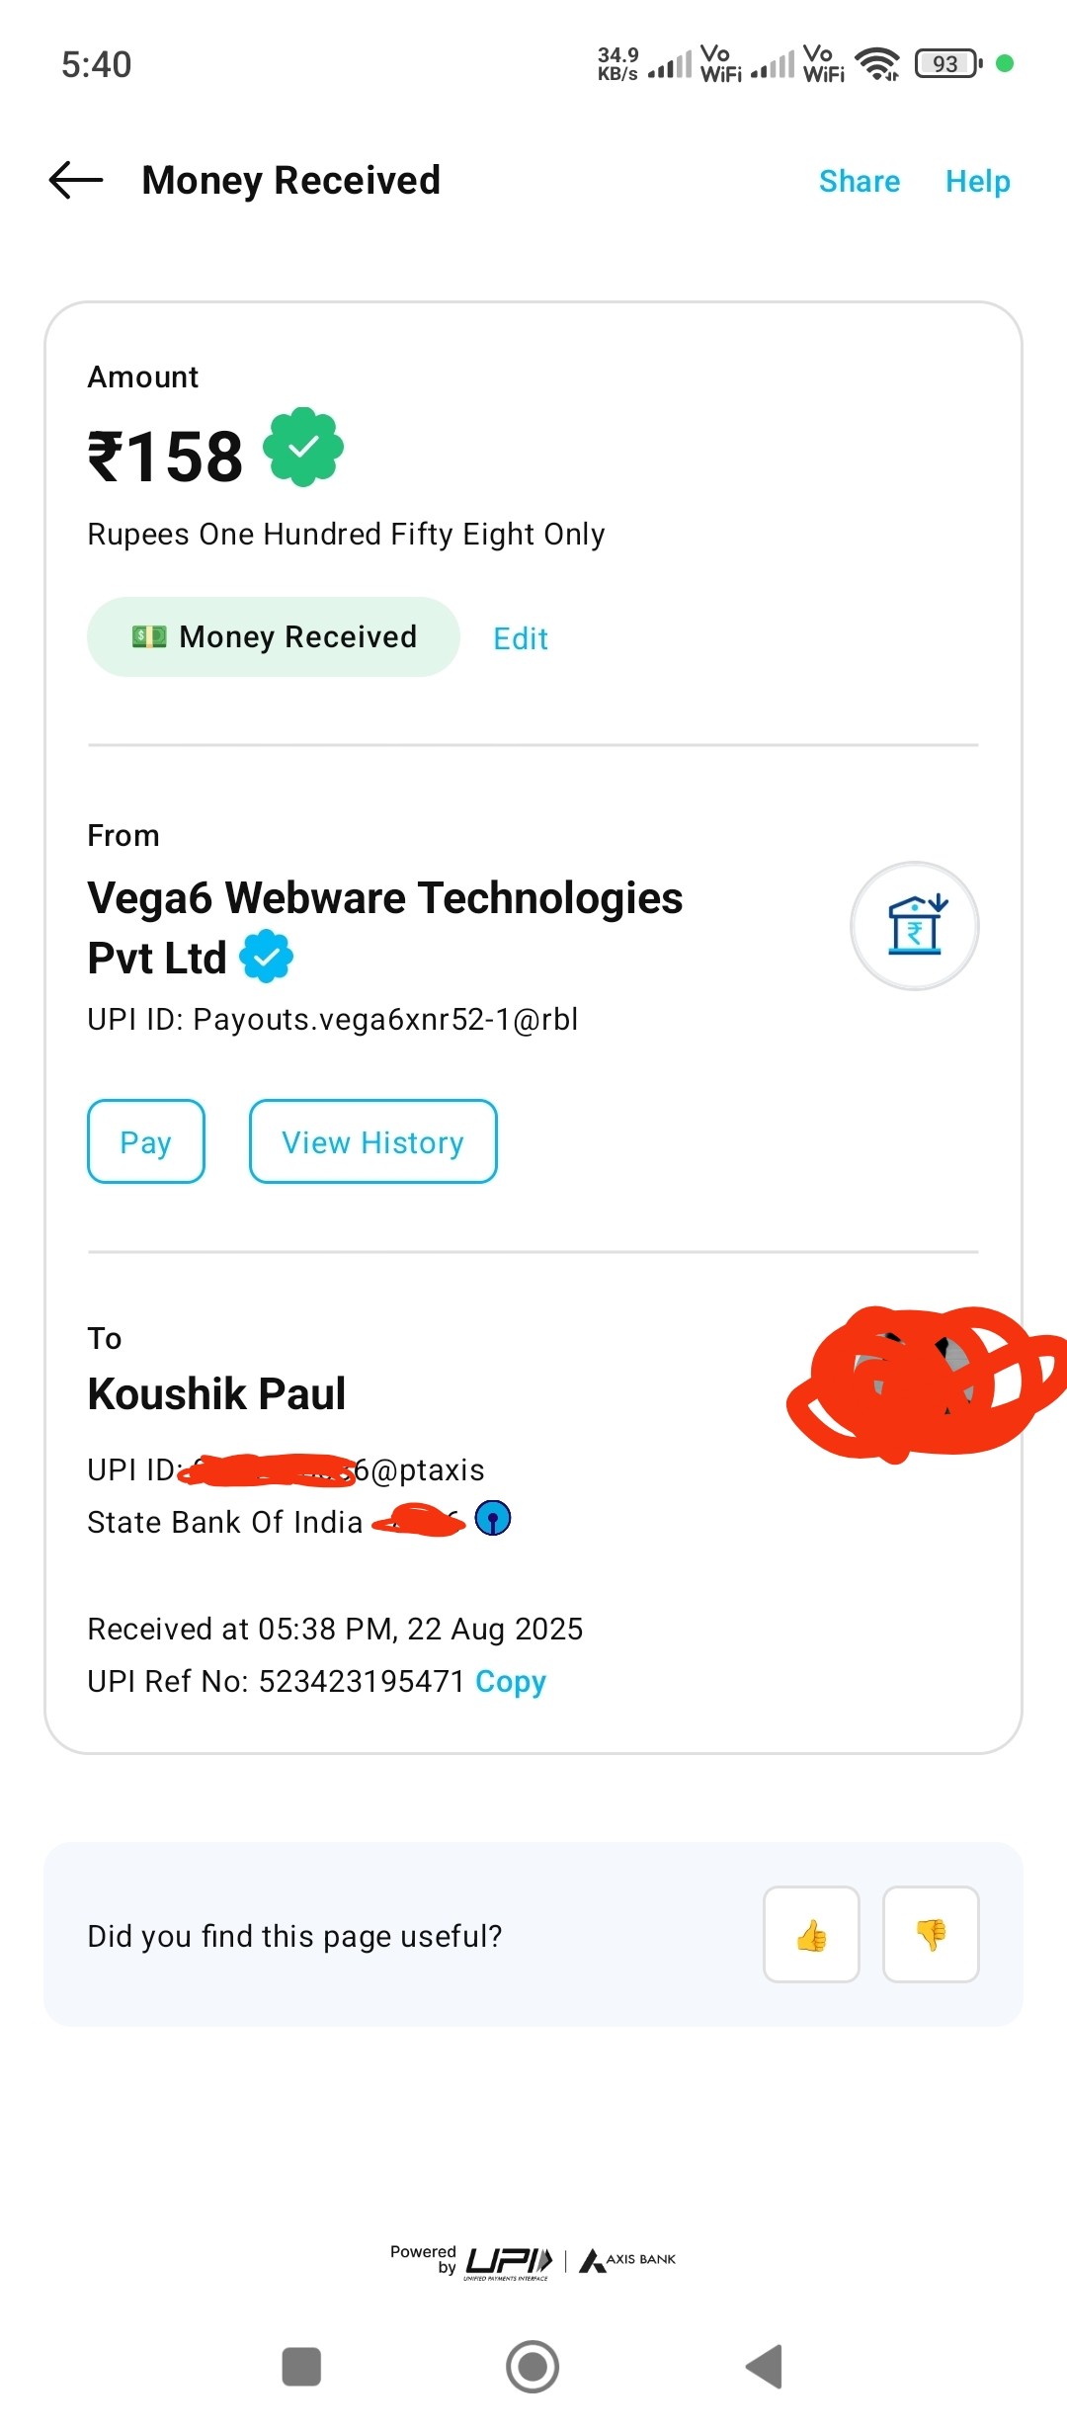The image size is (1067, 2431).
Task: Tap the back arrow icon
Action: point(76,181)
